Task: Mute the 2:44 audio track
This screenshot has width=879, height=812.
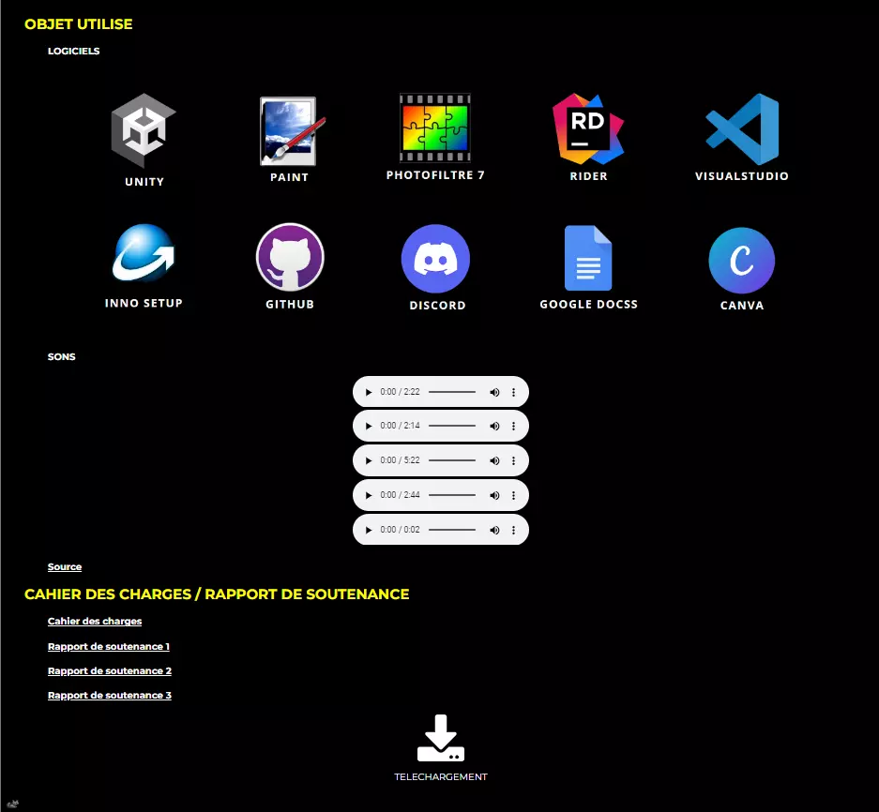Action: click(494, 495)
